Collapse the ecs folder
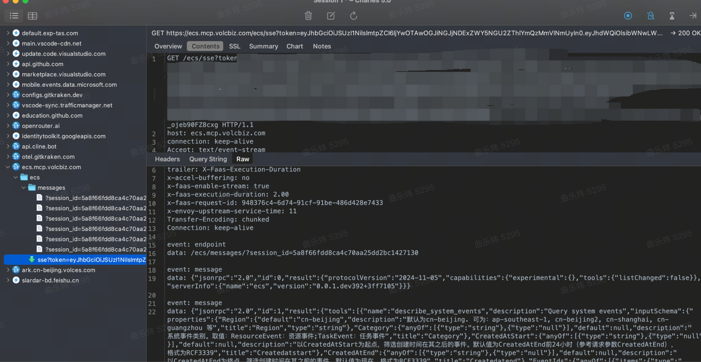Viewport: 701px width, 362px height. [x=15, y=177]
